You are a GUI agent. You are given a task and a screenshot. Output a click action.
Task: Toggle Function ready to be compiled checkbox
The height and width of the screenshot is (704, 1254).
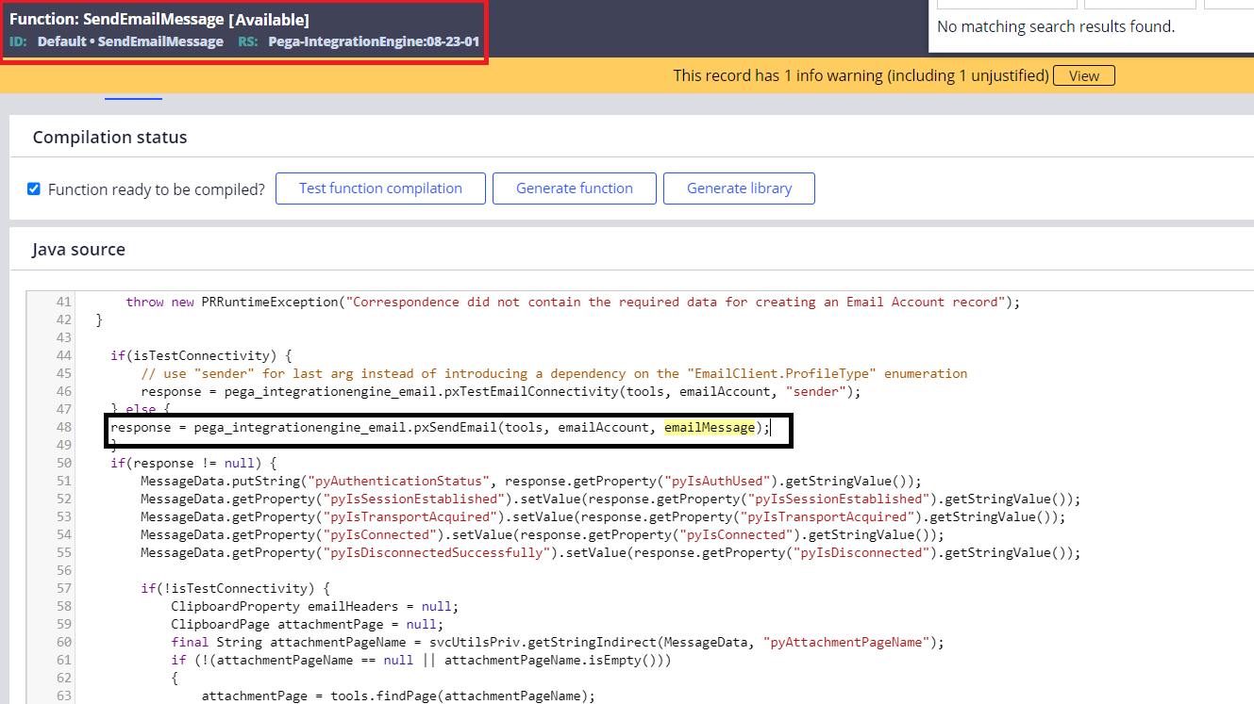[34, 188]
